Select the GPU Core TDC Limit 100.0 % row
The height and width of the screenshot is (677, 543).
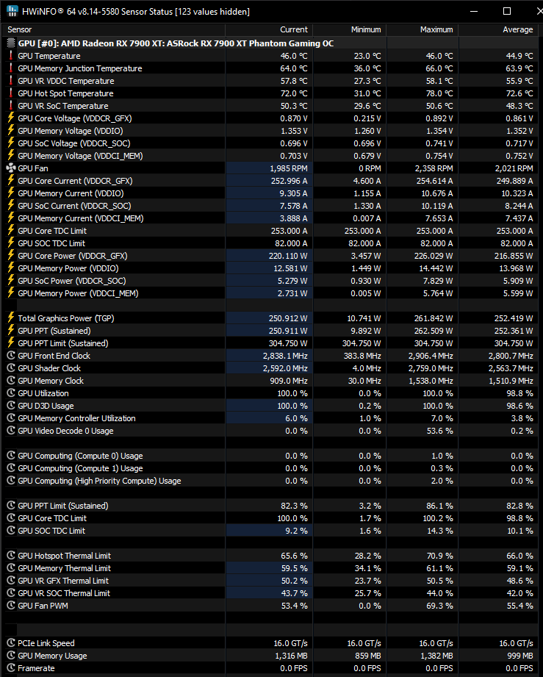[x=272, y=518]
